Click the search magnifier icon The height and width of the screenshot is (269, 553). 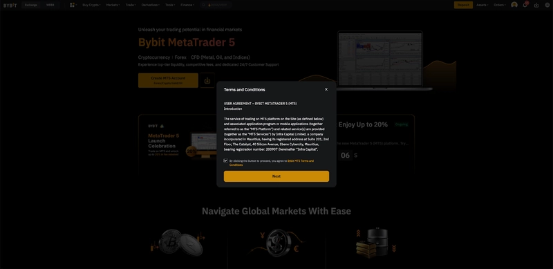[x=203, y=5]
